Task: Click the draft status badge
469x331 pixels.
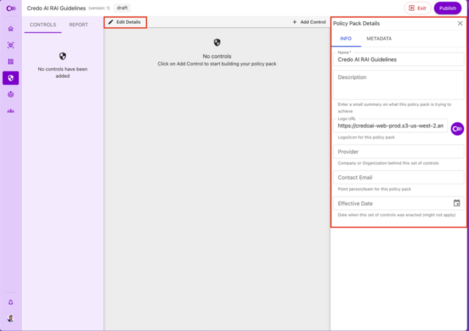Action: coord(122,8)
